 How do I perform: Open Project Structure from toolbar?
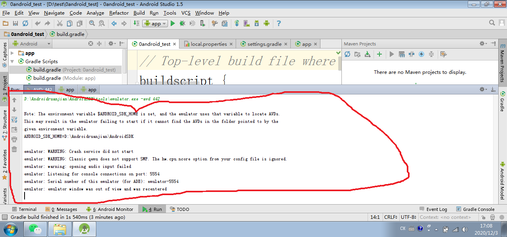click(225, 23)
